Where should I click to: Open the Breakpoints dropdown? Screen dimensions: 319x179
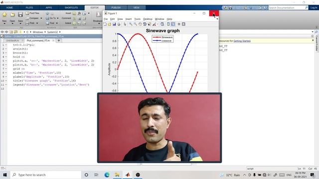(x=99, y=23)
